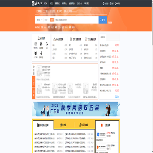Click the suited person icon in services card

[x=41, y=44]
